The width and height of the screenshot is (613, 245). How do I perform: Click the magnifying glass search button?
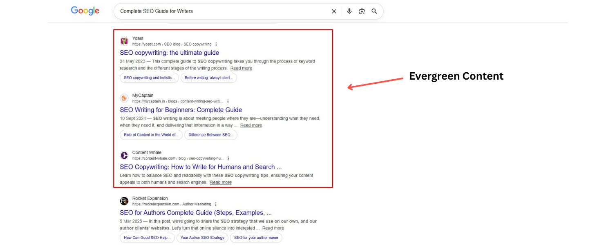coord(374,11)
